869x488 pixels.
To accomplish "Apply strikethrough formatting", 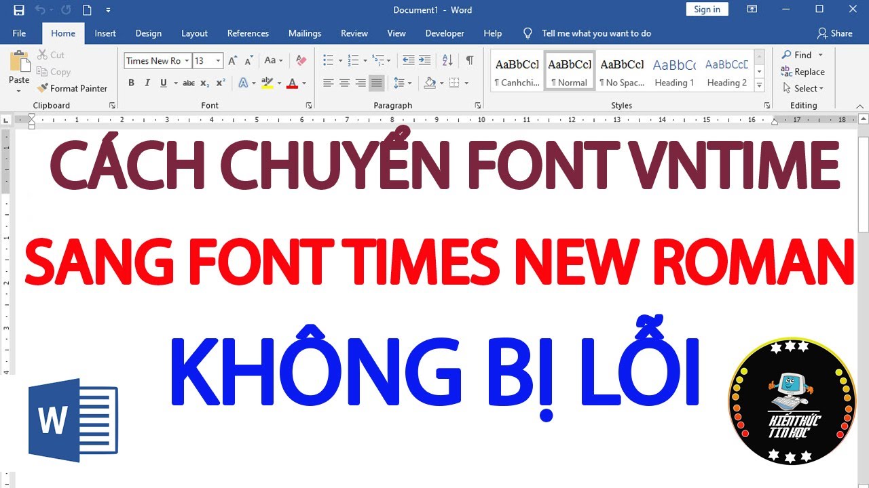I will 189,83.
